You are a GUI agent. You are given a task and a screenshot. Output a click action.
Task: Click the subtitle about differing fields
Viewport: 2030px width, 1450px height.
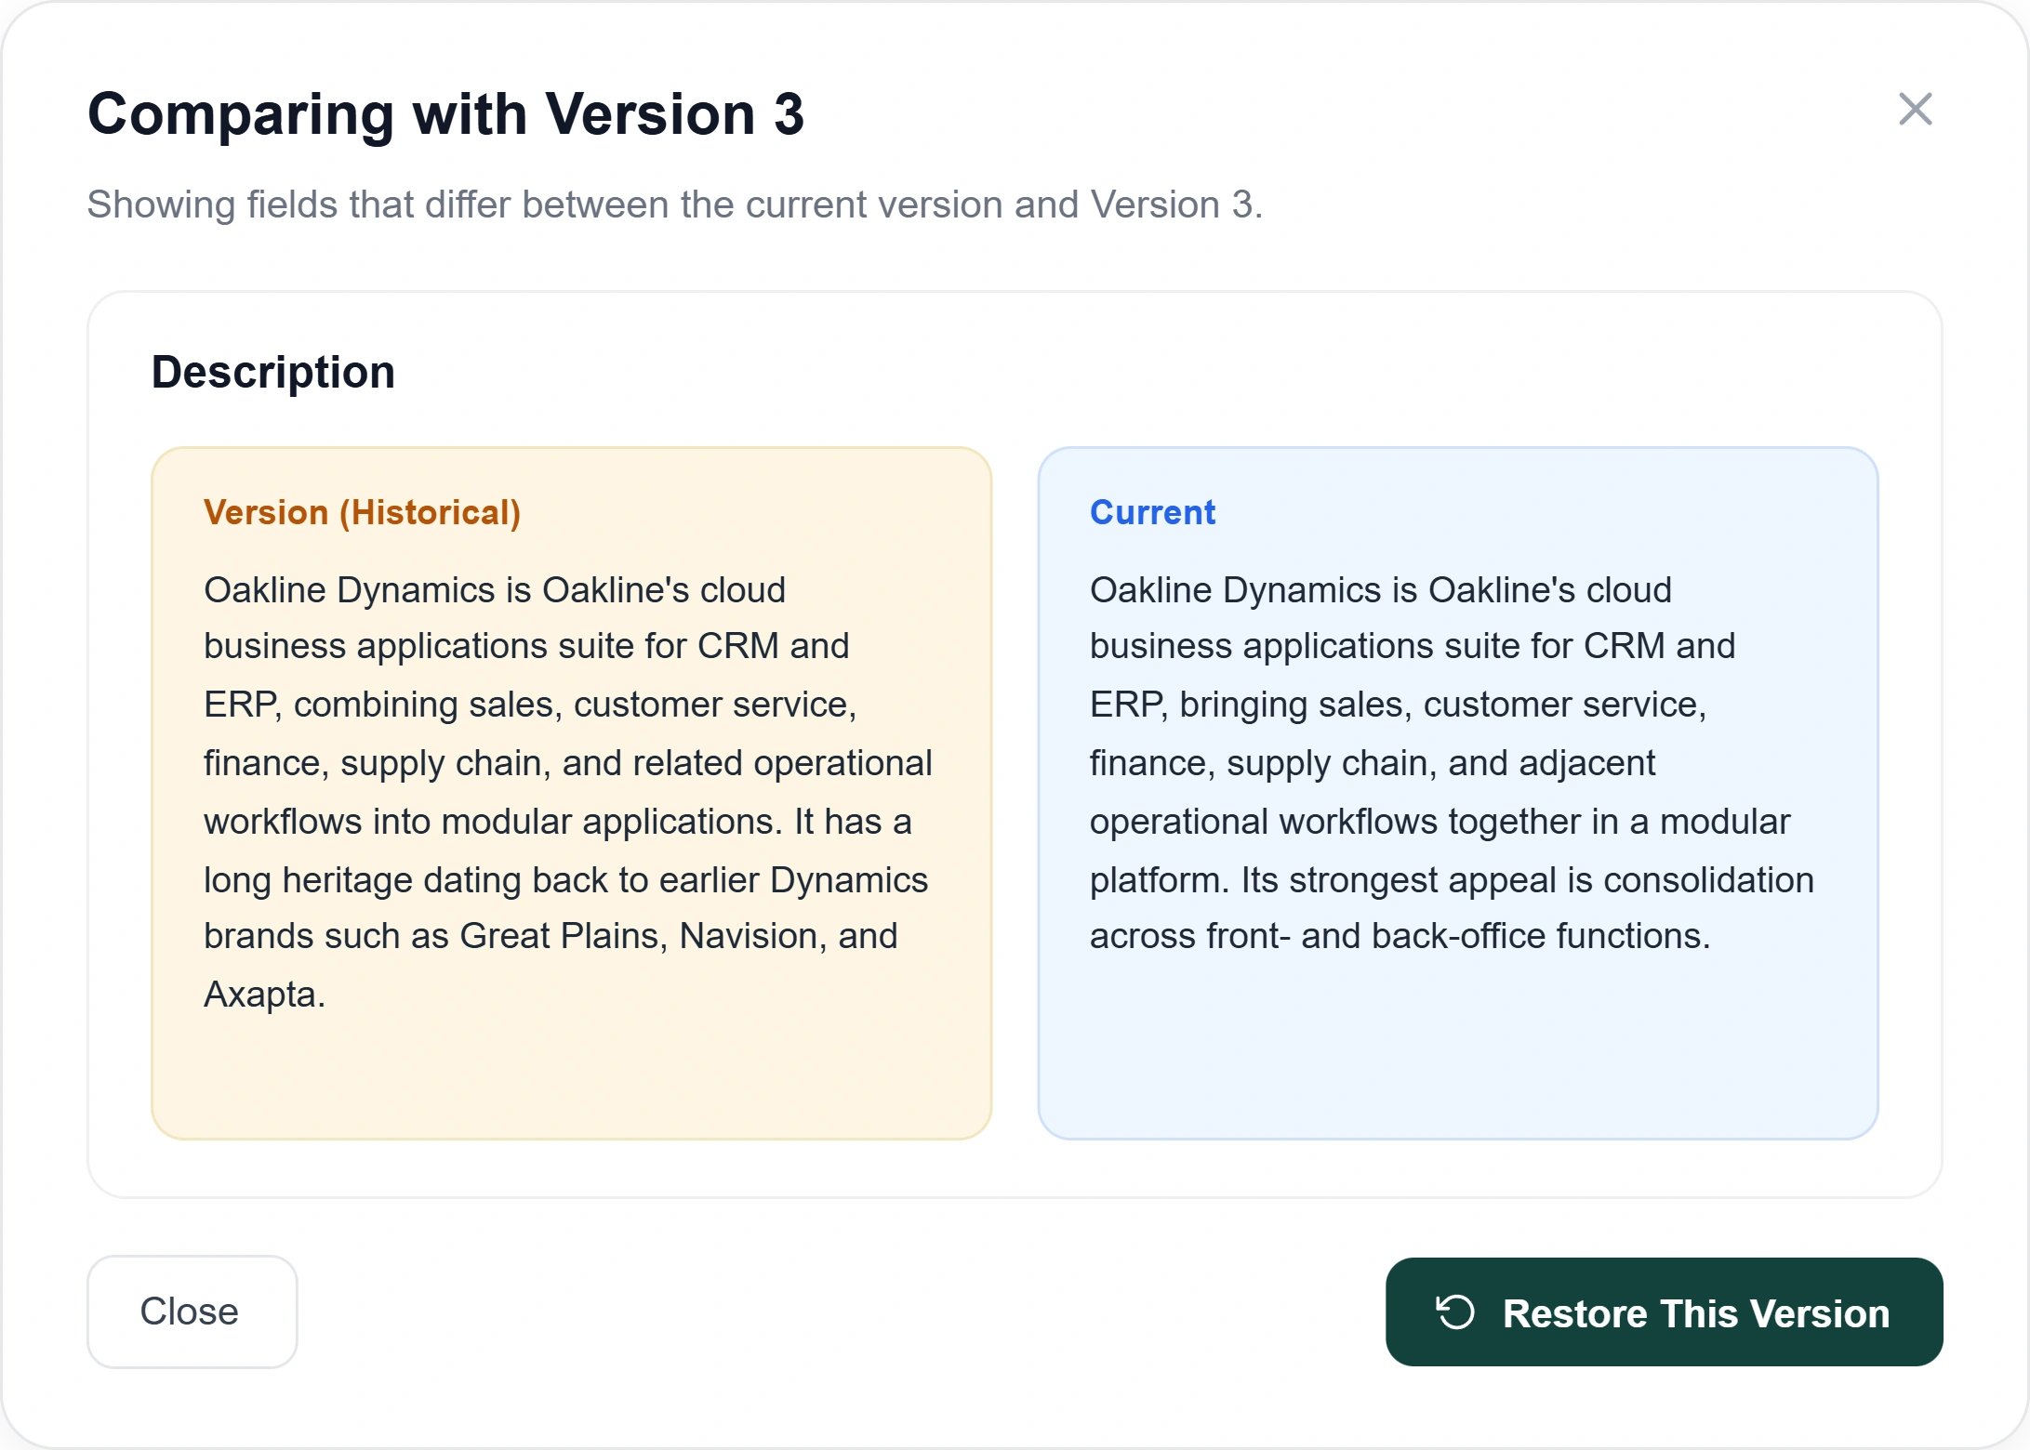(674, 204)
